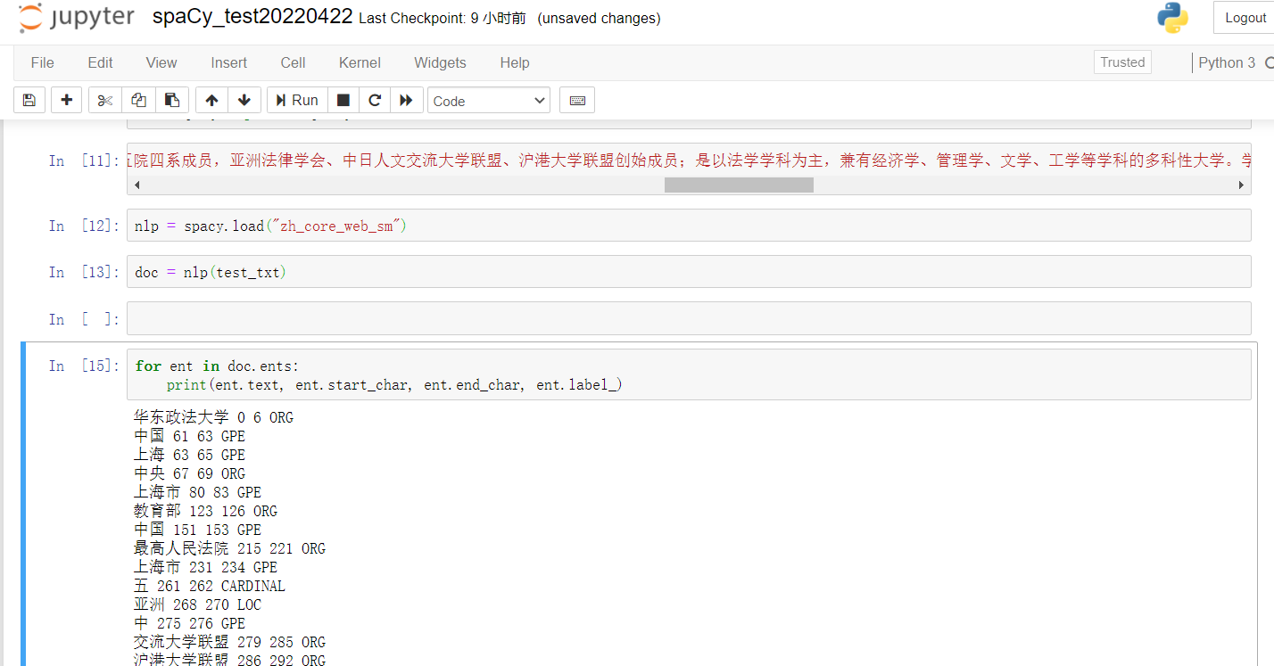Click the Jupyter logo
This screenshot has width=1274, height=666.
tap(76, 17)
